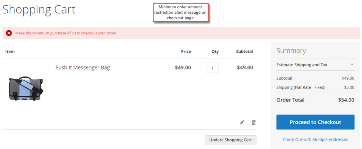The width and height of the screenshot is (362, 149).
Task: Expand the Estimate Shipping and Tax chevron
Action: [x=352, y=65]
